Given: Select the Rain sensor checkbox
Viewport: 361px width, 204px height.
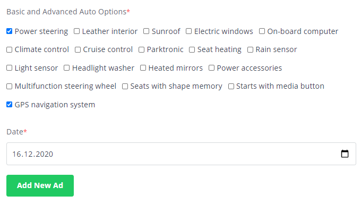Looking at the screenshot, I should tap(250, 49).
